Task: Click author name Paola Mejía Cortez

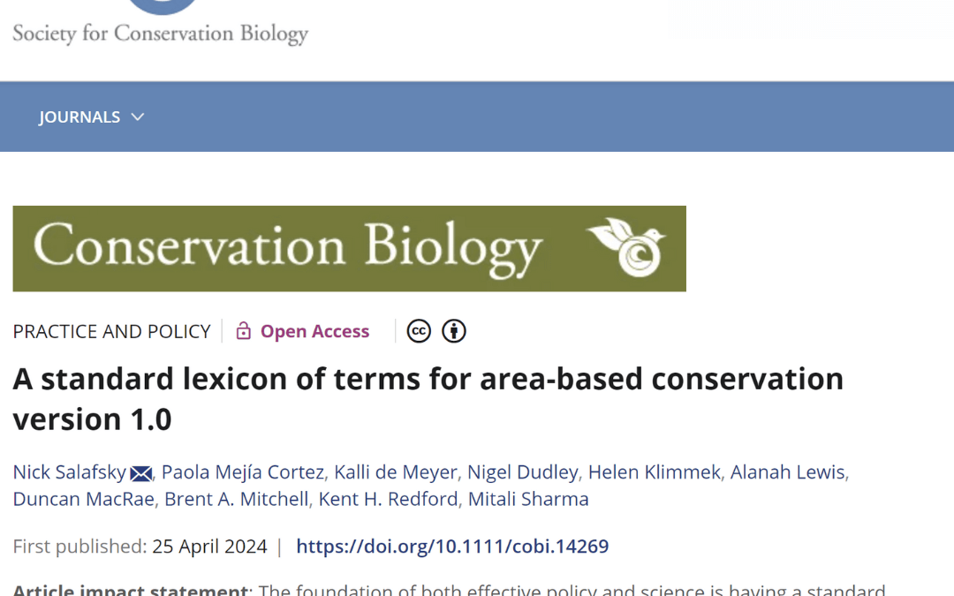Action: (x=242, y=472)
